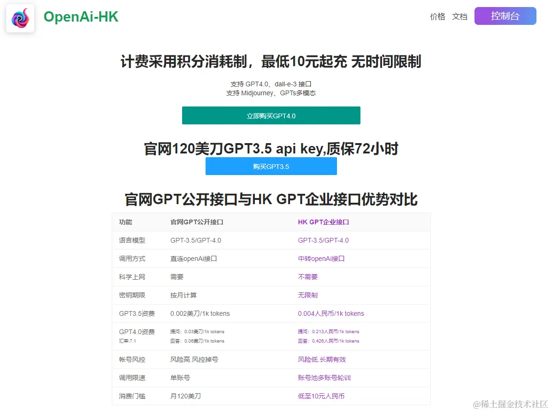Screen dimensions: 551x412
Task: Click the 0.004人民币/1k tokens cell
Action: click(x=331, y=313)
